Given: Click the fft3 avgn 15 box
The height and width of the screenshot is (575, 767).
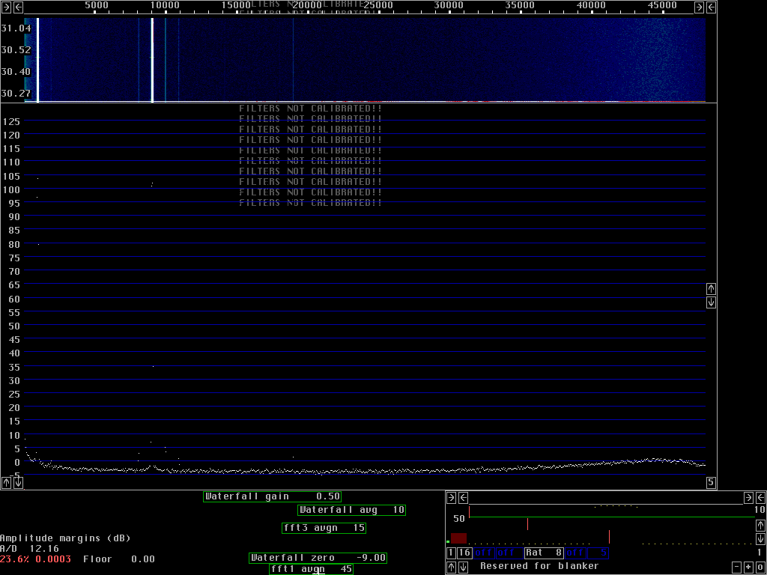Looking at the screenshot, I should [x=324, y=528].
